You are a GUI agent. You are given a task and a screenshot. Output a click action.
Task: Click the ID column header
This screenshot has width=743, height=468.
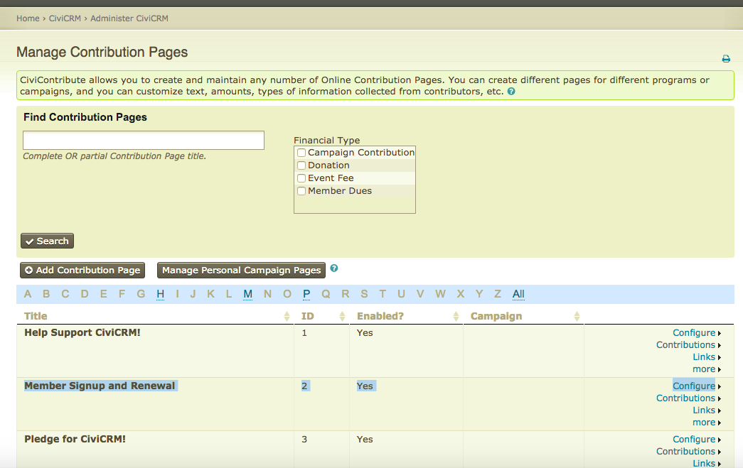[306, 316]
